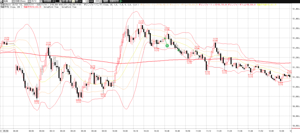This screenshot has width=300, height=133.
Task: Click the 10:00 label on time axis
Action: pyautogui.click(x=115, y=131)
